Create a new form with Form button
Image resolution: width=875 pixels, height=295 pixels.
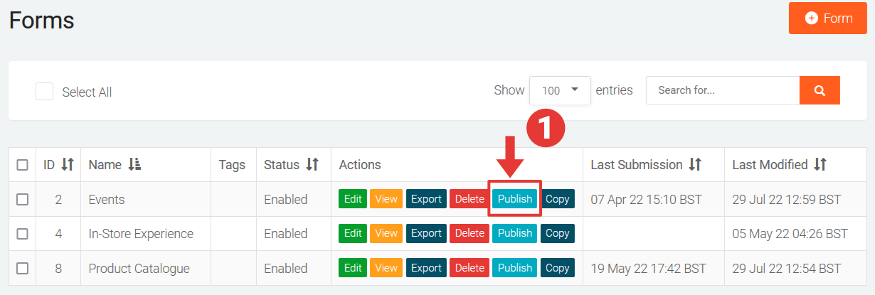coord(827,18)
